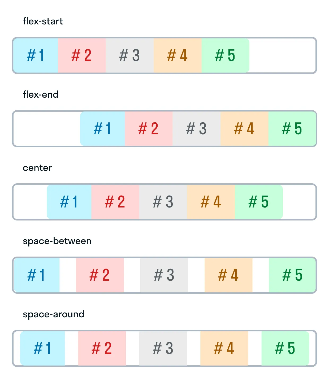Click the flex-start heading label
Viewport: 329px width, 381px height.
tap(43, 21)
